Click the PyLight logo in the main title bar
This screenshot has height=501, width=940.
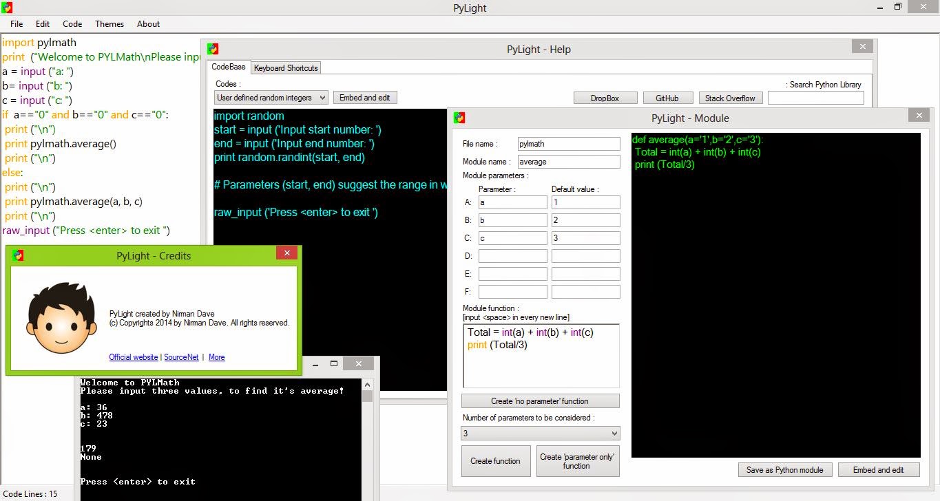click(7, 8)
